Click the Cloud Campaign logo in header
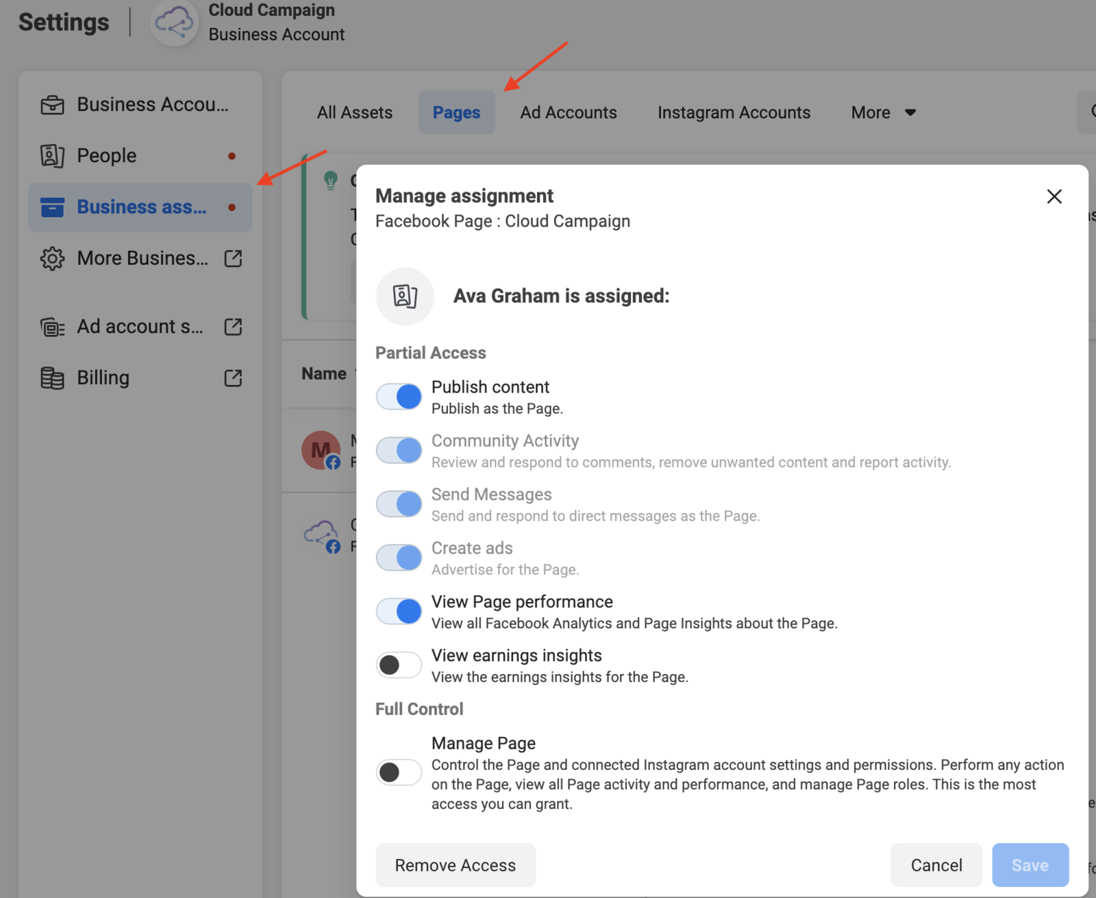 coord(174,23)
